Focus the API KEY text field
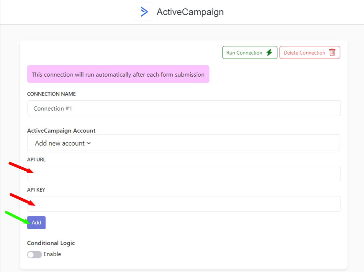364x272 pixels. click(184, 204)
